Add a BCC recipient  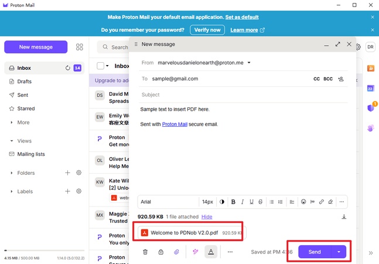[x=328, y=79]
